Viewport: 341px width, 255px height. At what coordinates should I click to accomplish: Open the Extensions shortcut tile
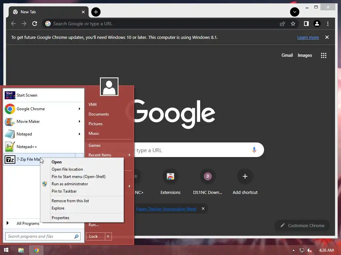(x=170, y=182)
